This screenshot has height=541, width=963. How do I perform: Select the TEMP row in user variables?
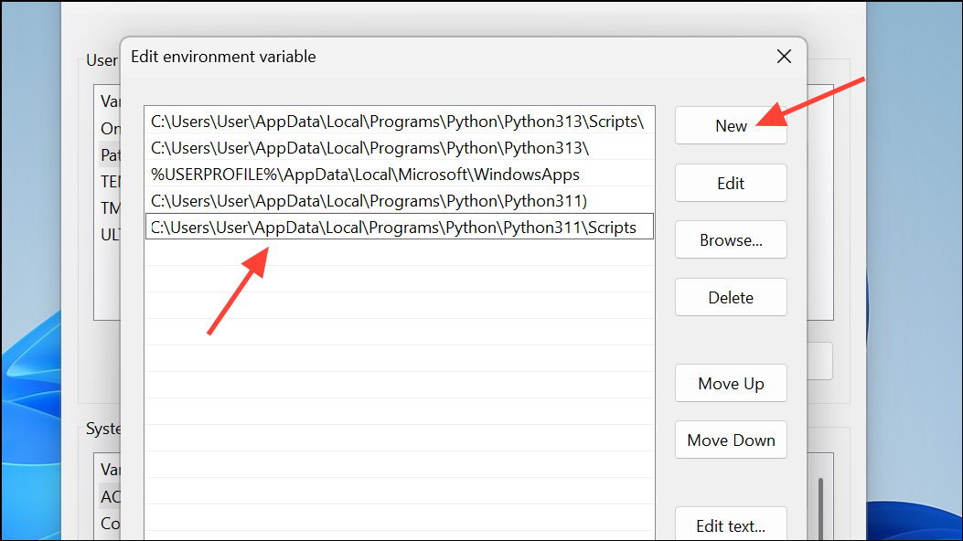[x=110, y=182]
